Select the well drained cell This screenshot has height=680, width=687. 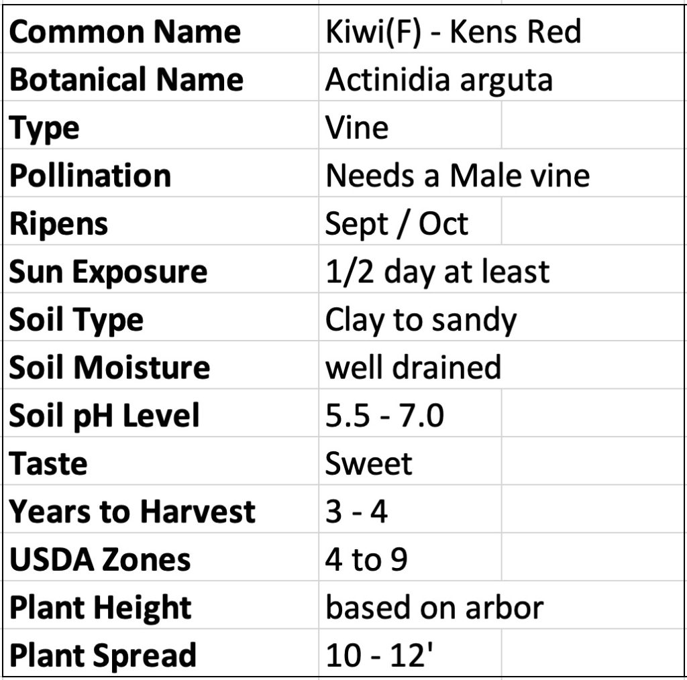click(413, 367)
